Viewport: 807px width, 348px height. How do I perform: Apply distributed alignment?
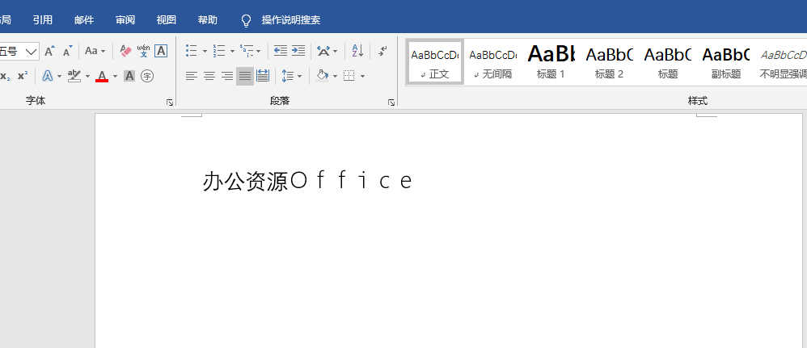coord(263,76)
